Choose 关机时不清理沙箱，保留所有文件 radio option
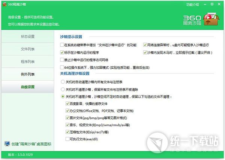This screenshot has width=225, height=160. point(63,89)
